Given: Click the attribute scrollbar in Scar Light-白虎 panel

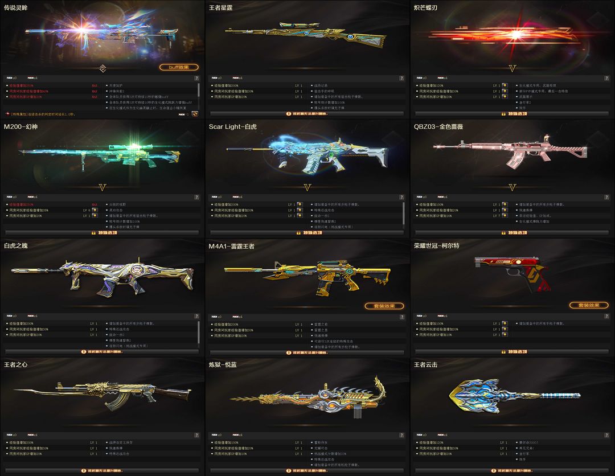Looking at the screenshot, I should (x=404, y=215).
